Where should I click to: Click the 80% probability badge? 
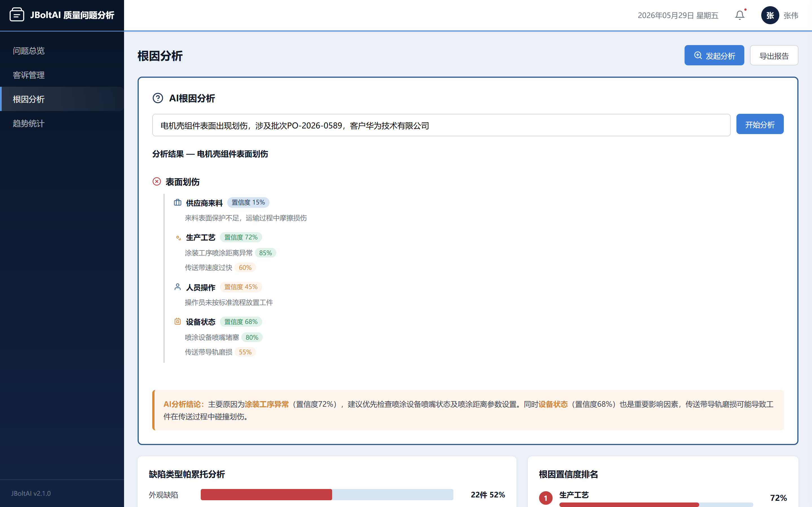pos(252,337)
